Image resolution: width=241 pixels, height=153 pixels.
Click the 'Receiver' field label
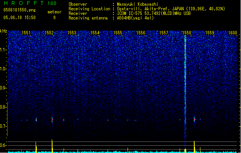(78, 13)
